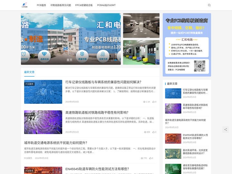Click views icon on 高速铁路轨道板 article
Screen dimensions: 232x174
pos(145,132)
